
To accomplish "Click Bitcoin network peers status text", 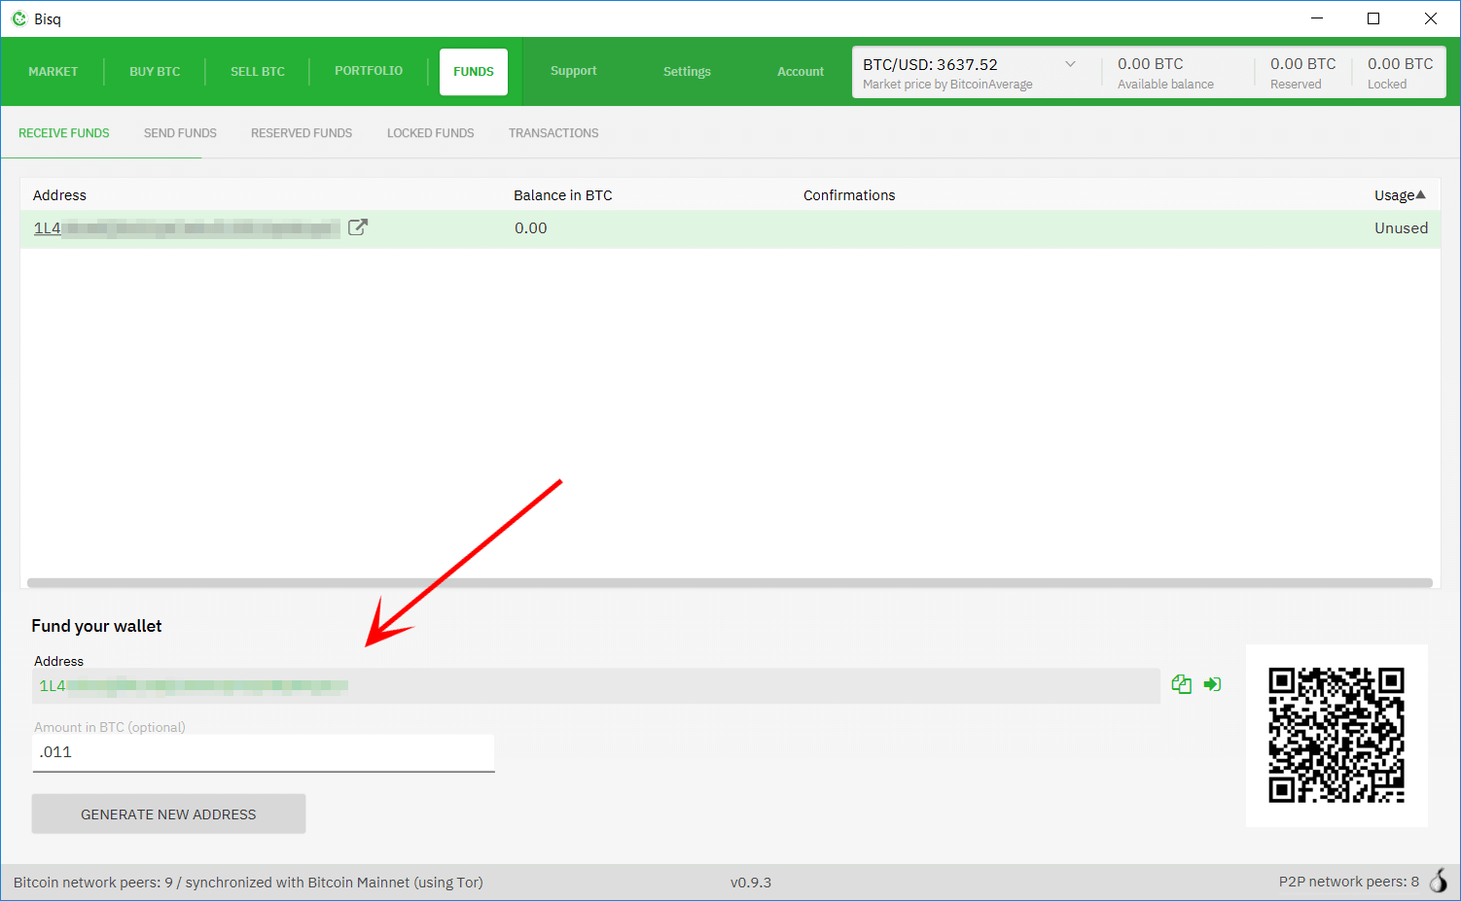I will coord(248,883).
